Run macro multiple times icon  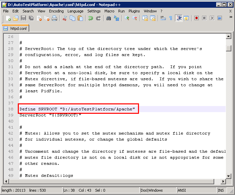pos(220,18)
